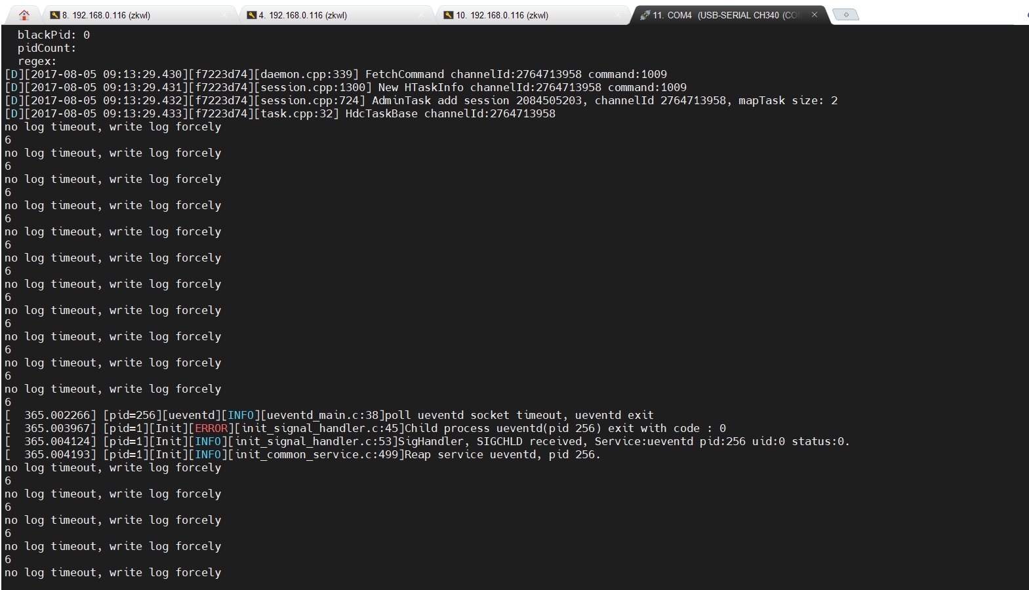Close the COM4 USB-SERIAL tab
This screenshot has height=590, width=1029.
(x=815, y=14)
